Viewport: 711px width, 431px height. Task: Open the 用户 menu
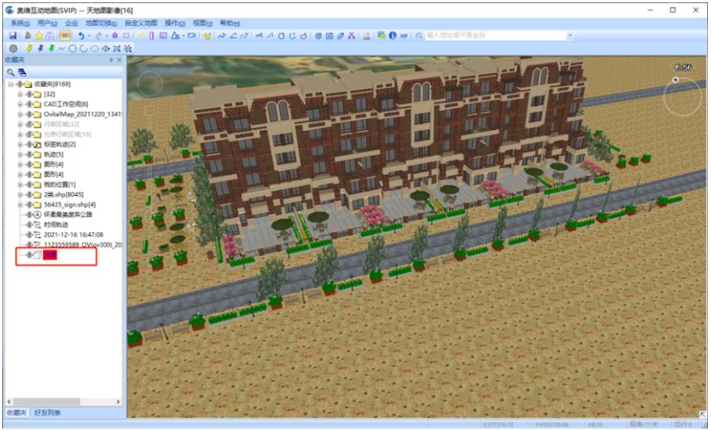pos(47,23)
